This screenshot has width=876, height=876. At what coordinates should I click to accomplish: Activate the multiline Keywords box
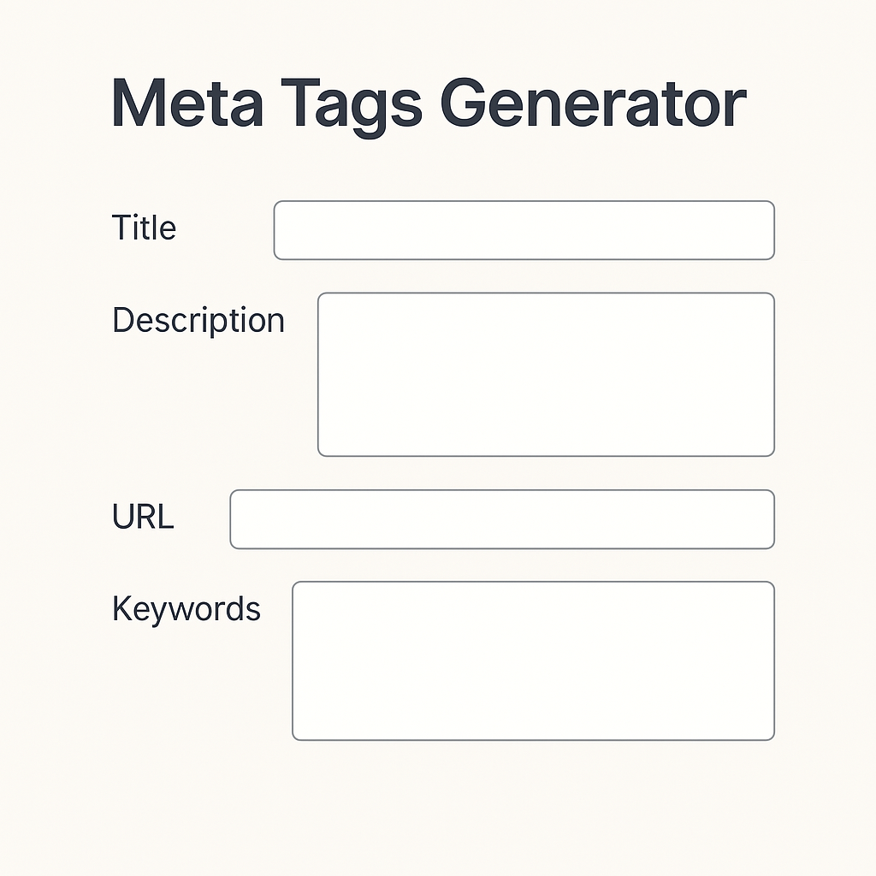(x=533, y=661)
